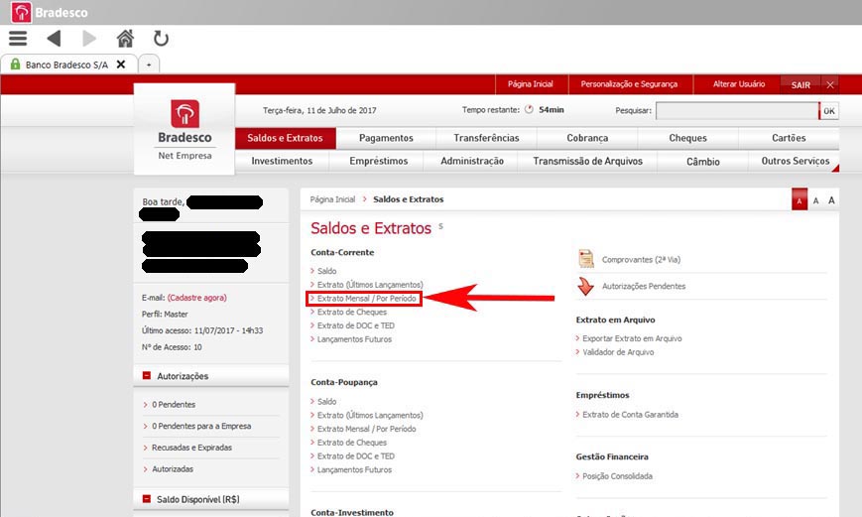Select the medium font size A button
Screen dimensions: 862x517
click(x=815, y=200)
